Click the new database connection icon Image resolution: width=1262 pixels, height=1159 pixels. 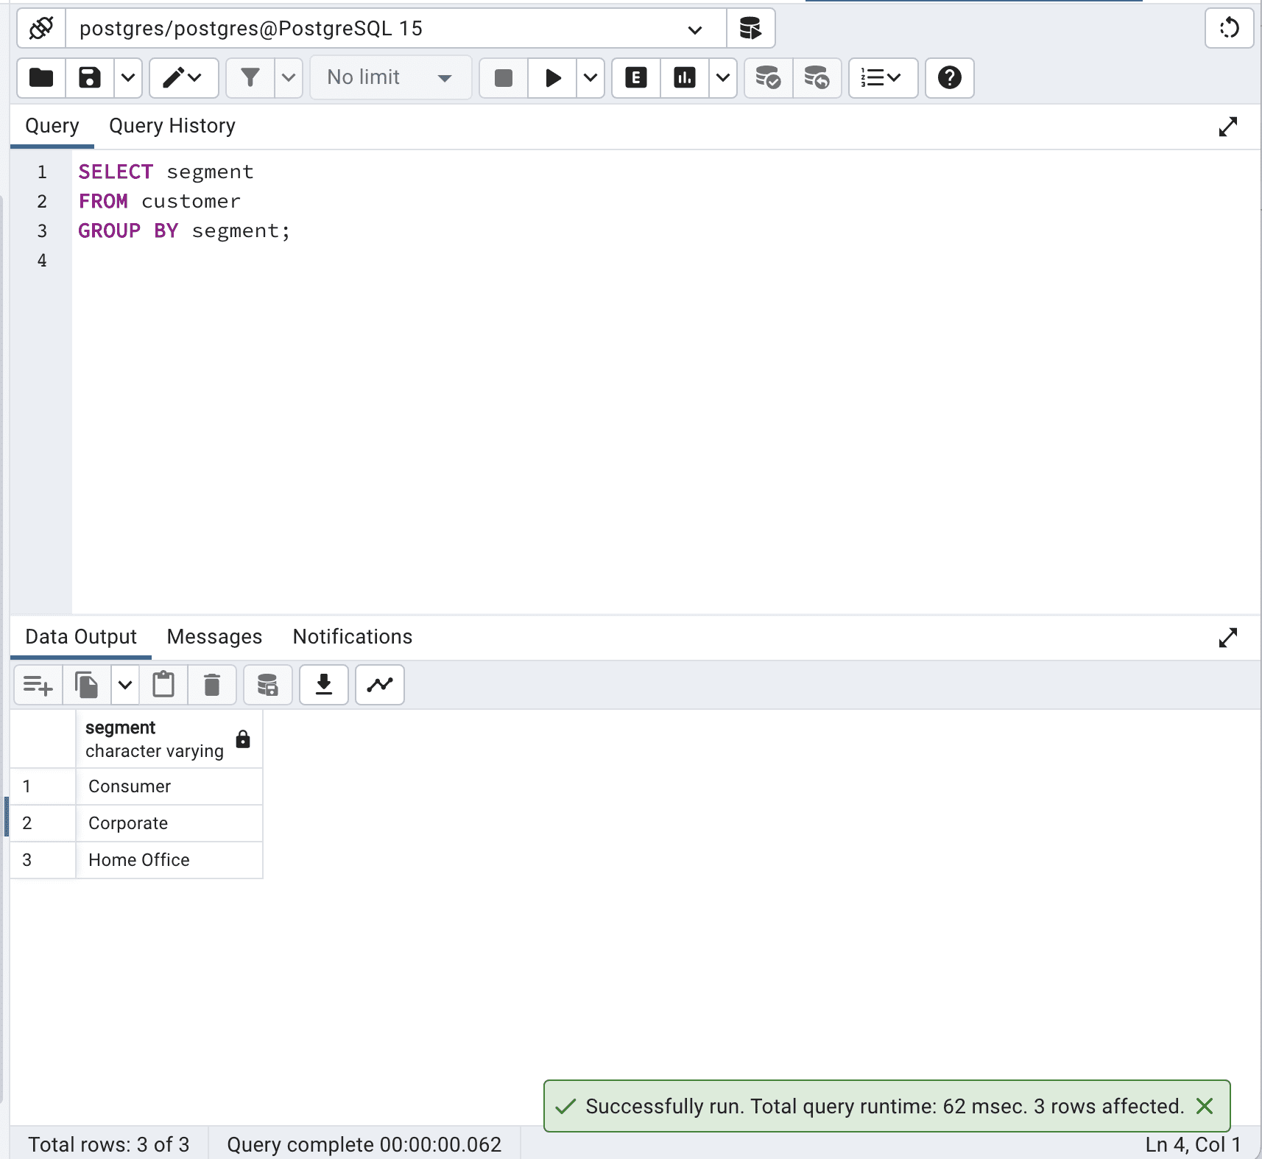point(750,29)
